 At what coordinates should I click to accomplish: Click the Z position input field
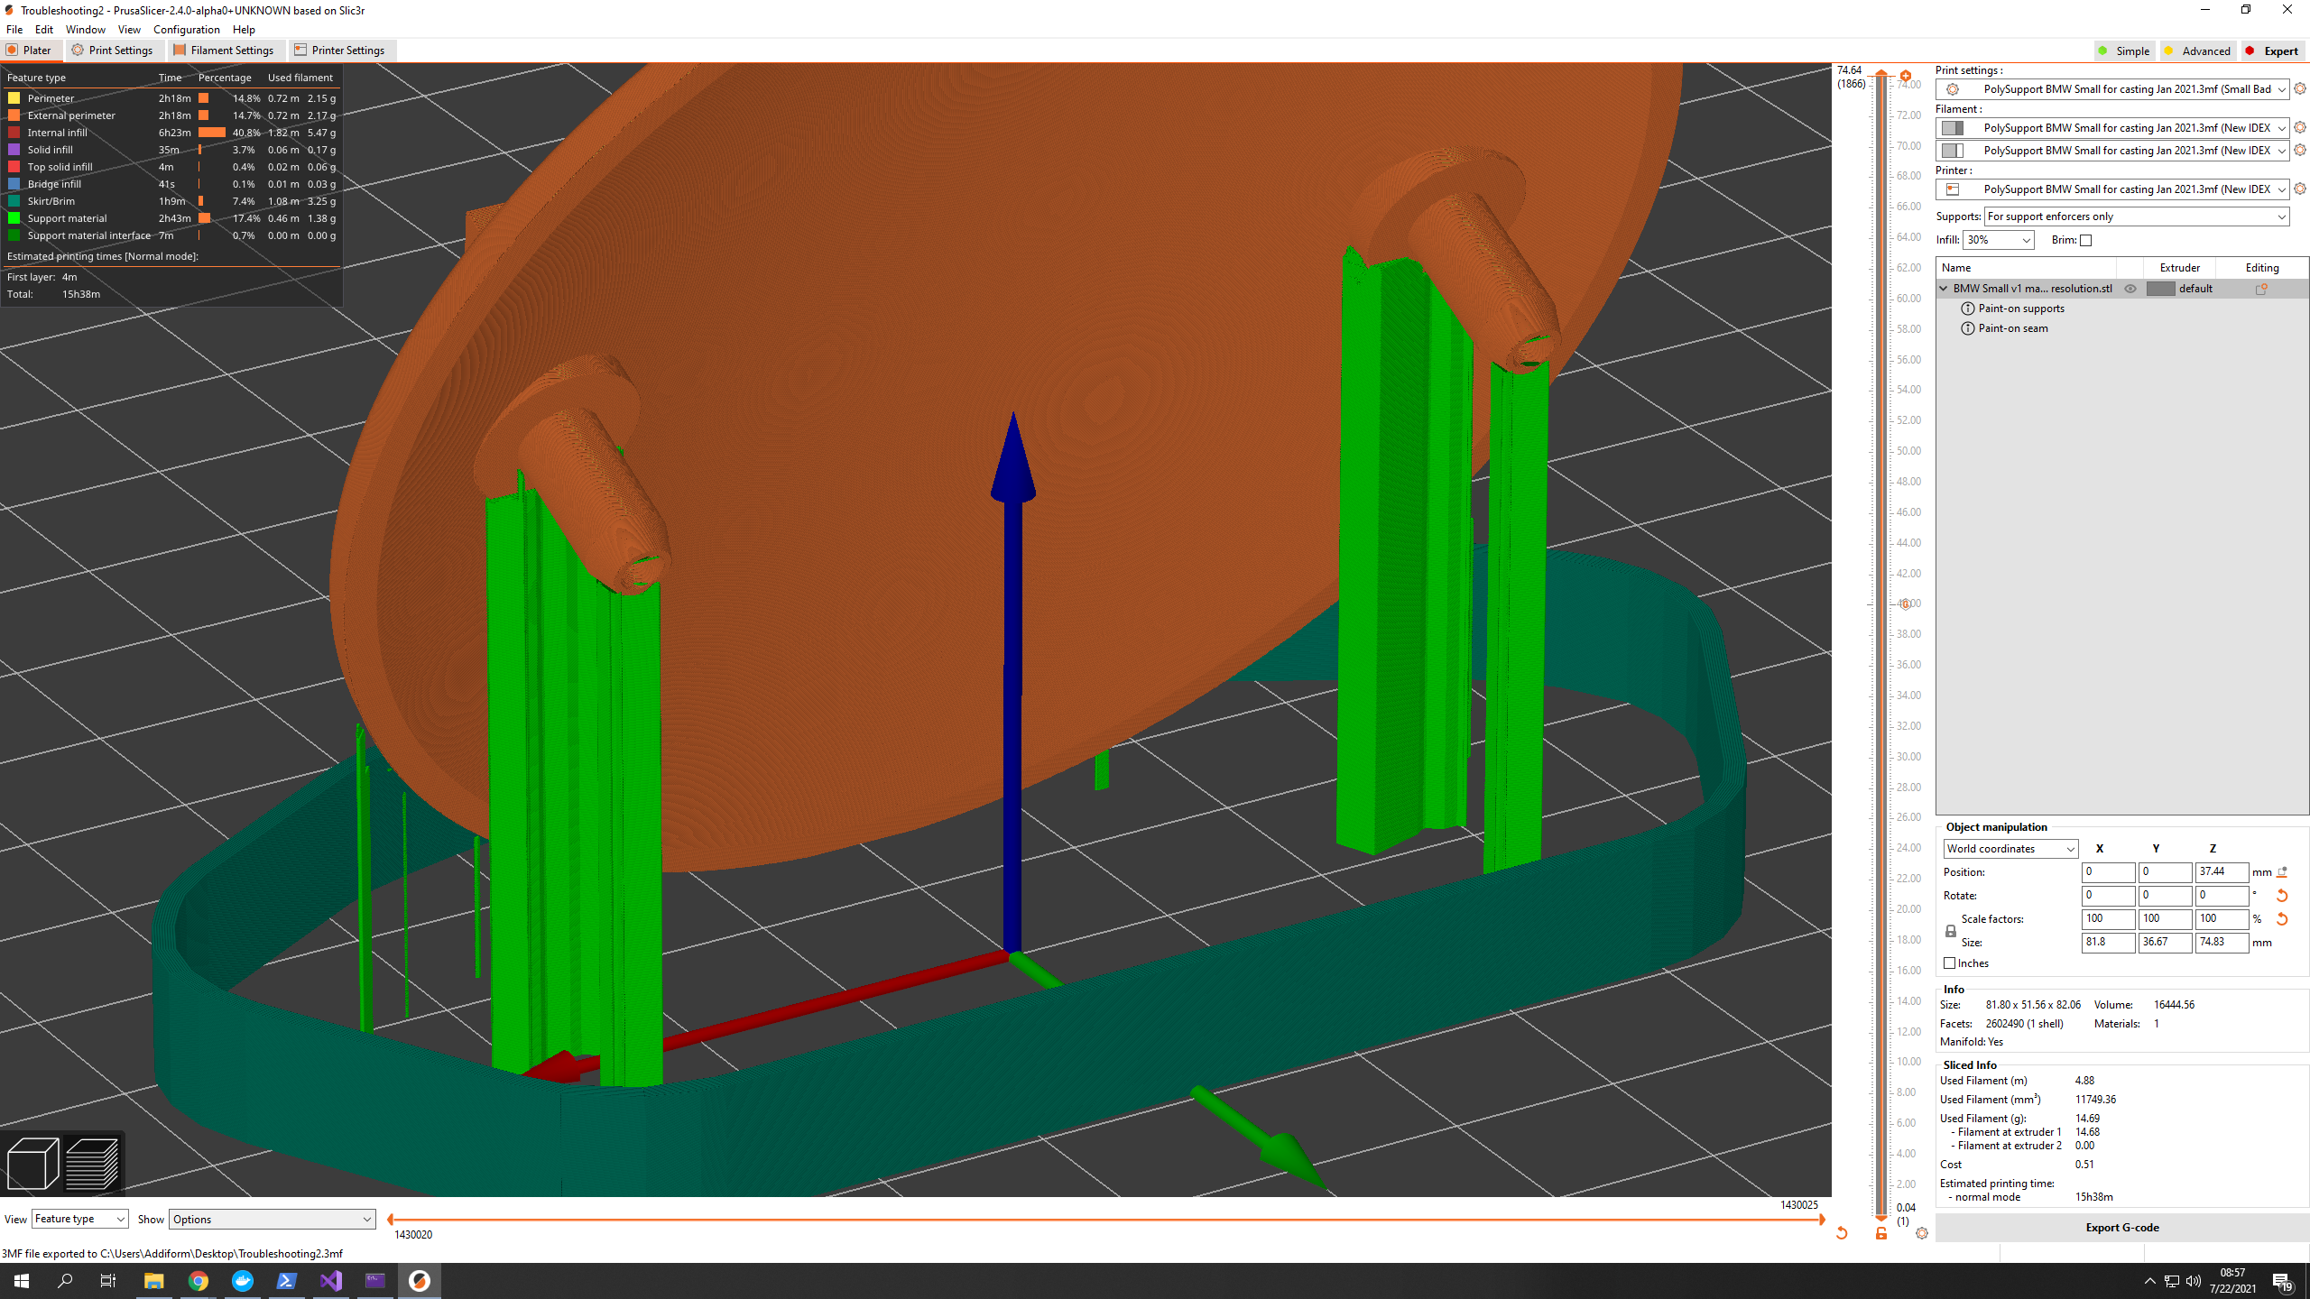click(2221, 871)
